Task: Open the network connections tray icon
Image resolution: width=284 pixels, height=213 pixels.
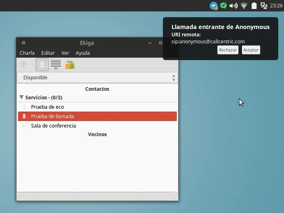Action: click(x=264, y=6)
